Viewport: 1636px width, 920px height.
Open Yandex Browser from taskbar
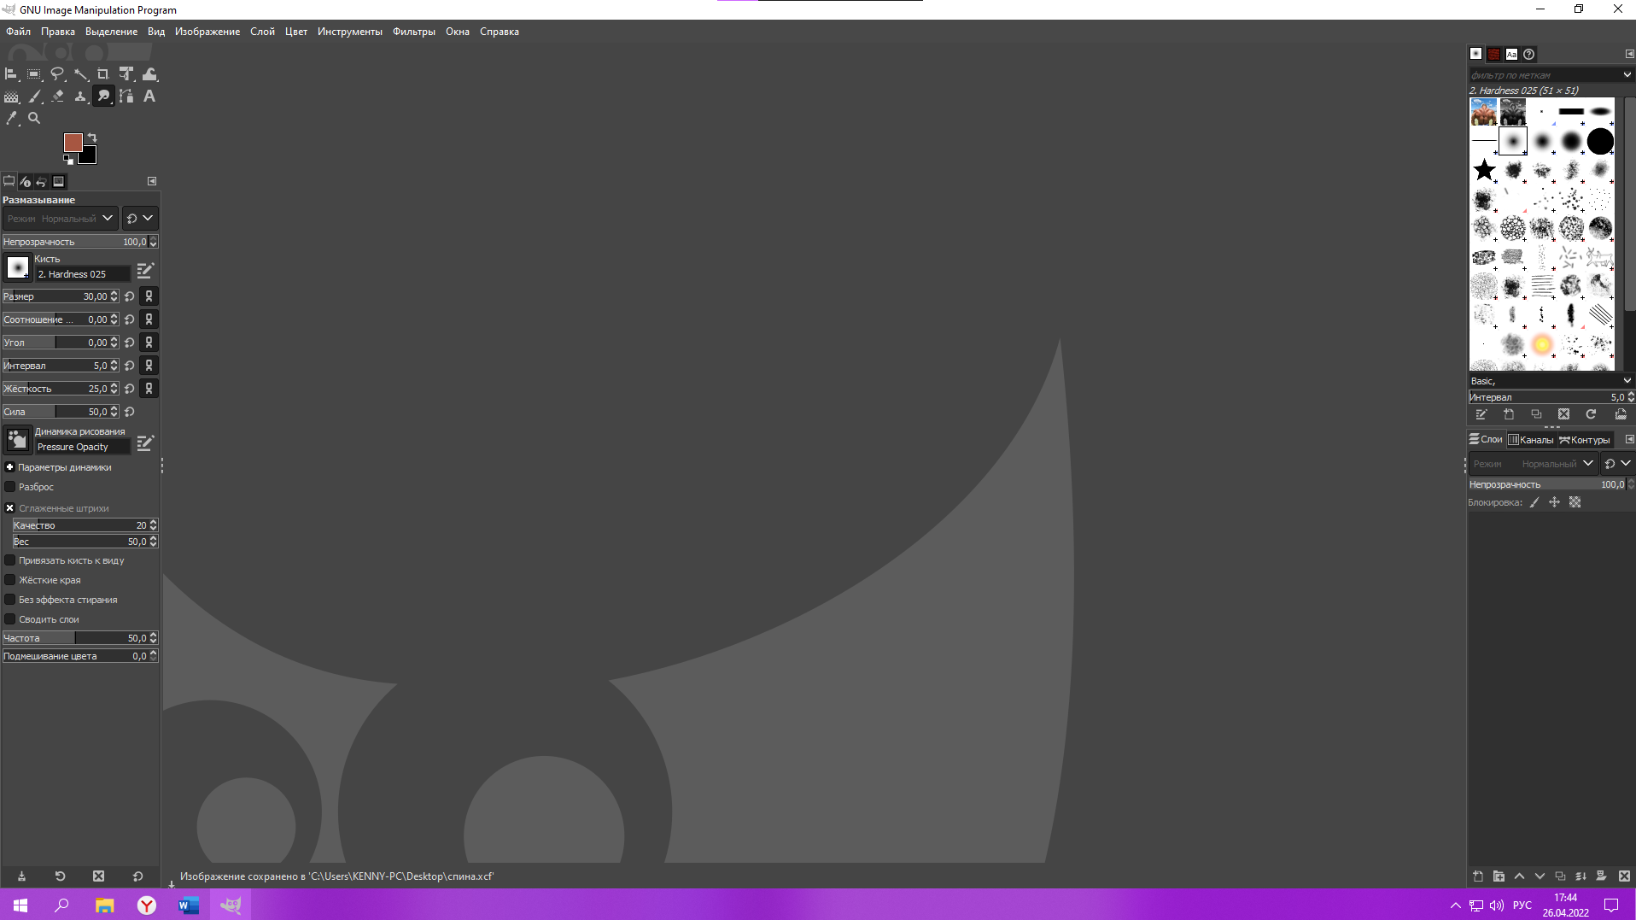147,905
